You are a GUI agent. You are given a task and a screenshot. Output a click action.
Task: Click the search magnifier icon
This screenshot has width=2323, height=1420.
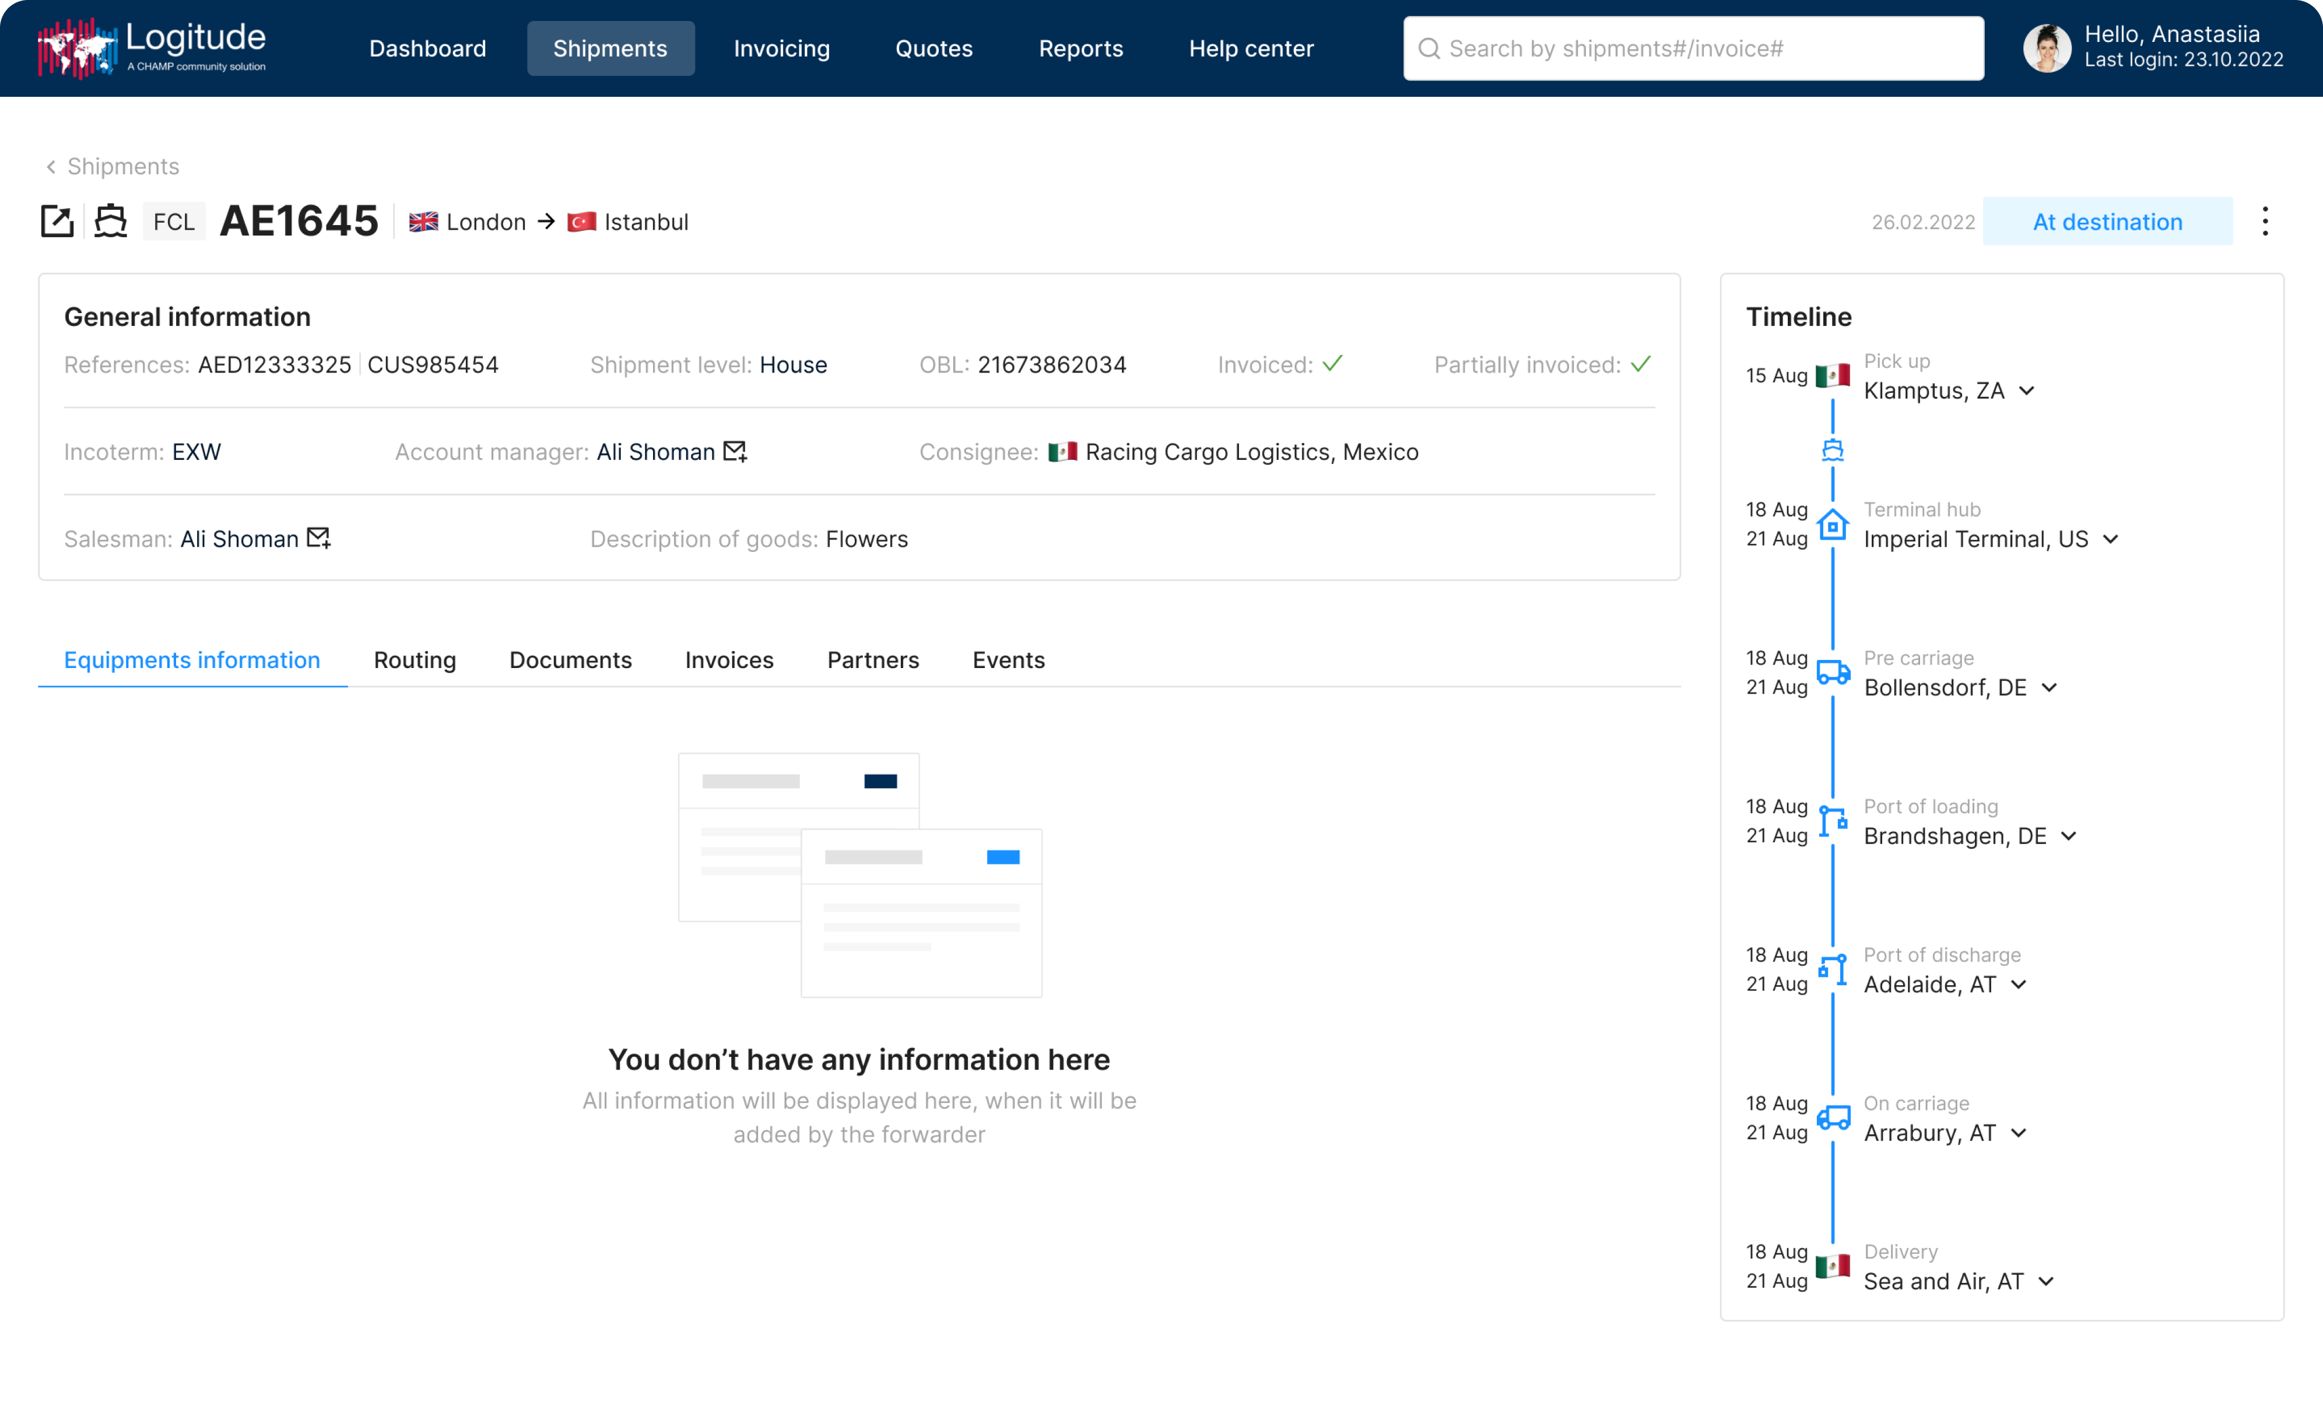coord(1431,48)
